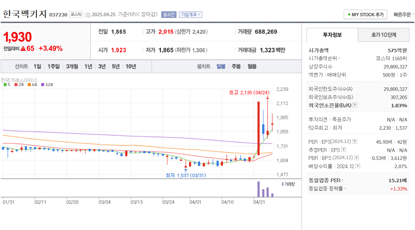
Task: Switch candle chart to 주봉 weekly view
Action: tap(235, 66)
